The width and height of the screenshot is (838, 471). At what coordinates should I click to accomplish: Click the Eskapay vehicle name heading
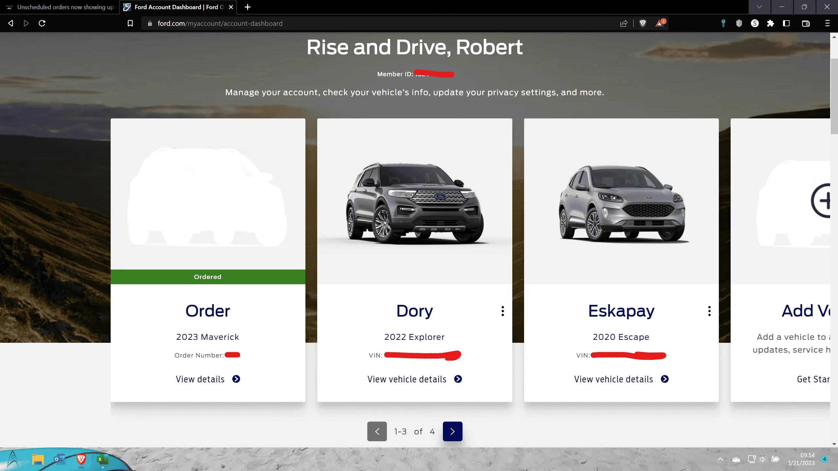click(621, 311)
